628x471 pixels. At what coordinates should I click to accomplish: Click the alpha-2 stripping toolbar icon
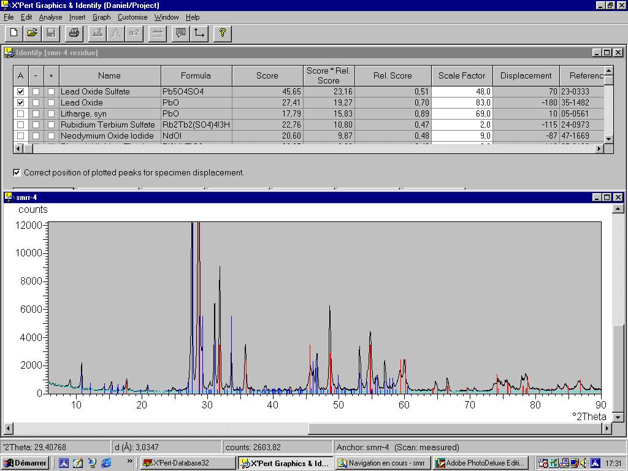tap(134, 33)
